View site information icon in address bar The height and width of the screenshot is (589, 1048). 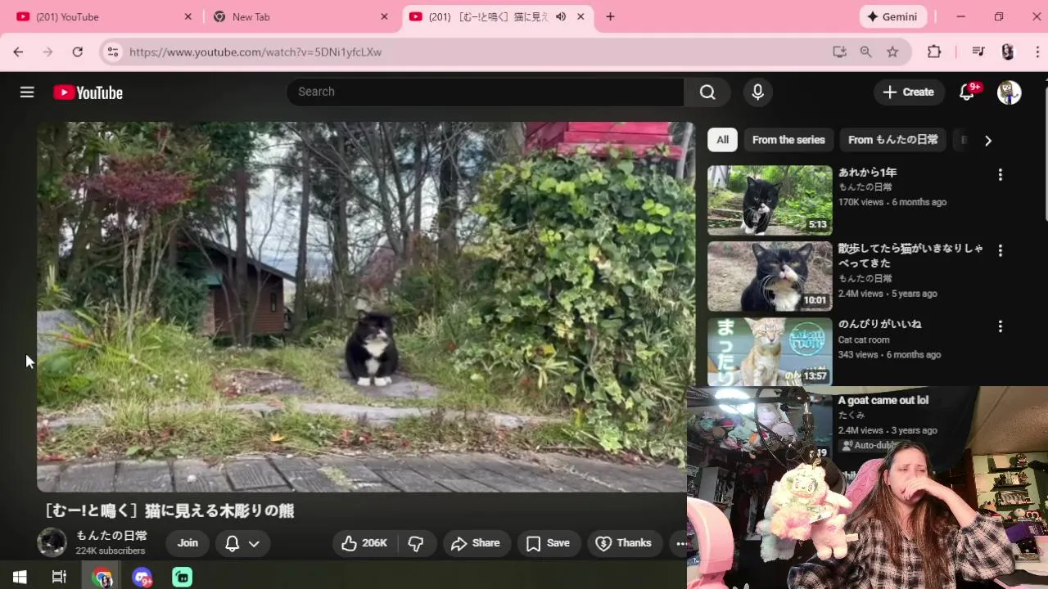113,52
